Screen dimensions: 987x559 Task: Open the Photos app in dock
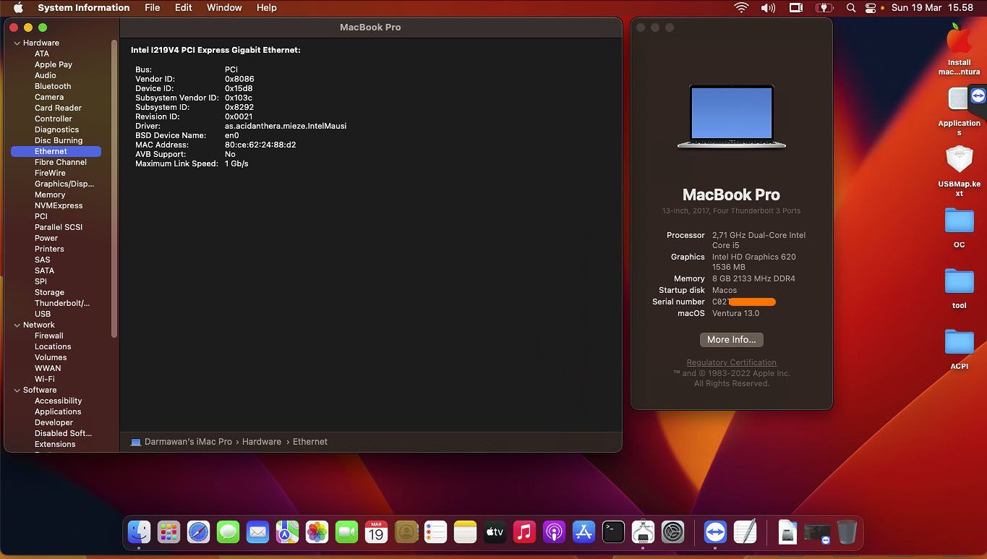pos(317,533)
